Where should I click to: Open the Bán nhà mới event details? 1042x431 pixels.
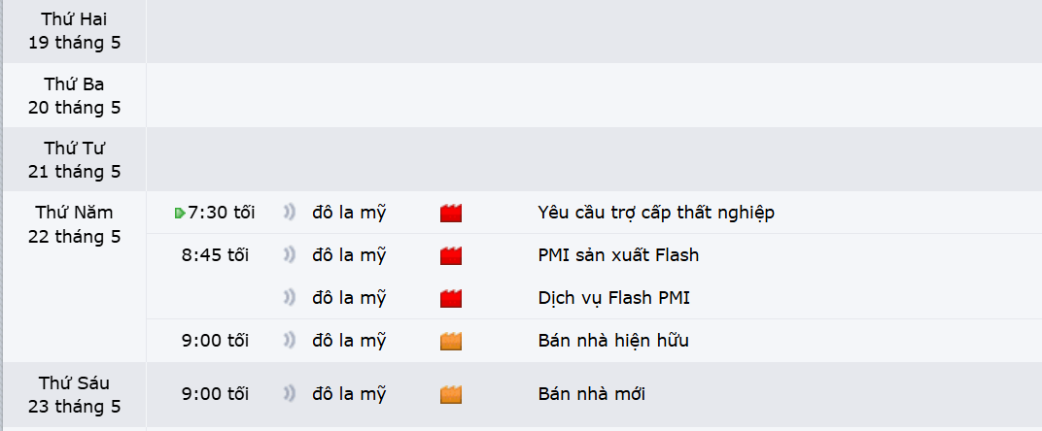(591, 394)
